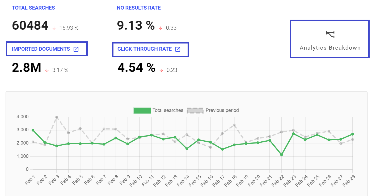Viewport: 376px width, 196px height.
Task: Select the 60484 total searches value
Action: tap(30, 26)
